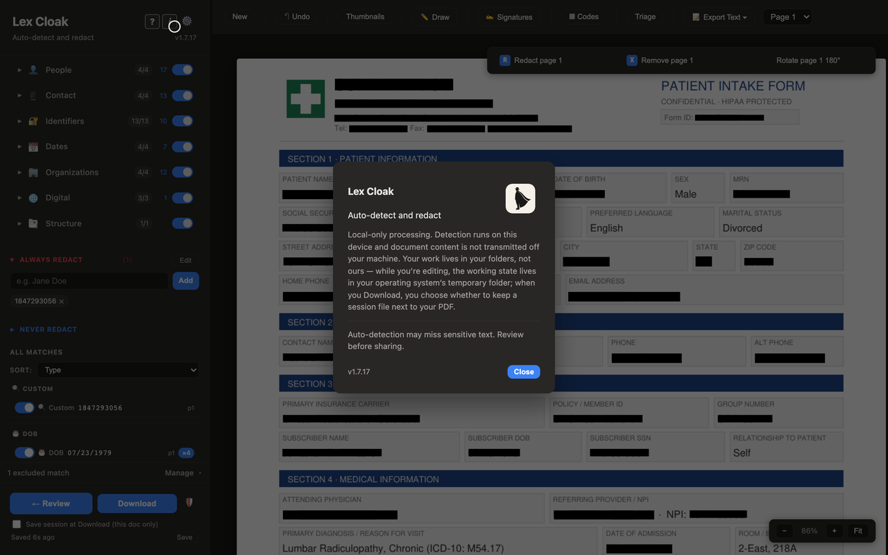Open the settings gear icon
The image size is (888, 555).
click(187, 22)
